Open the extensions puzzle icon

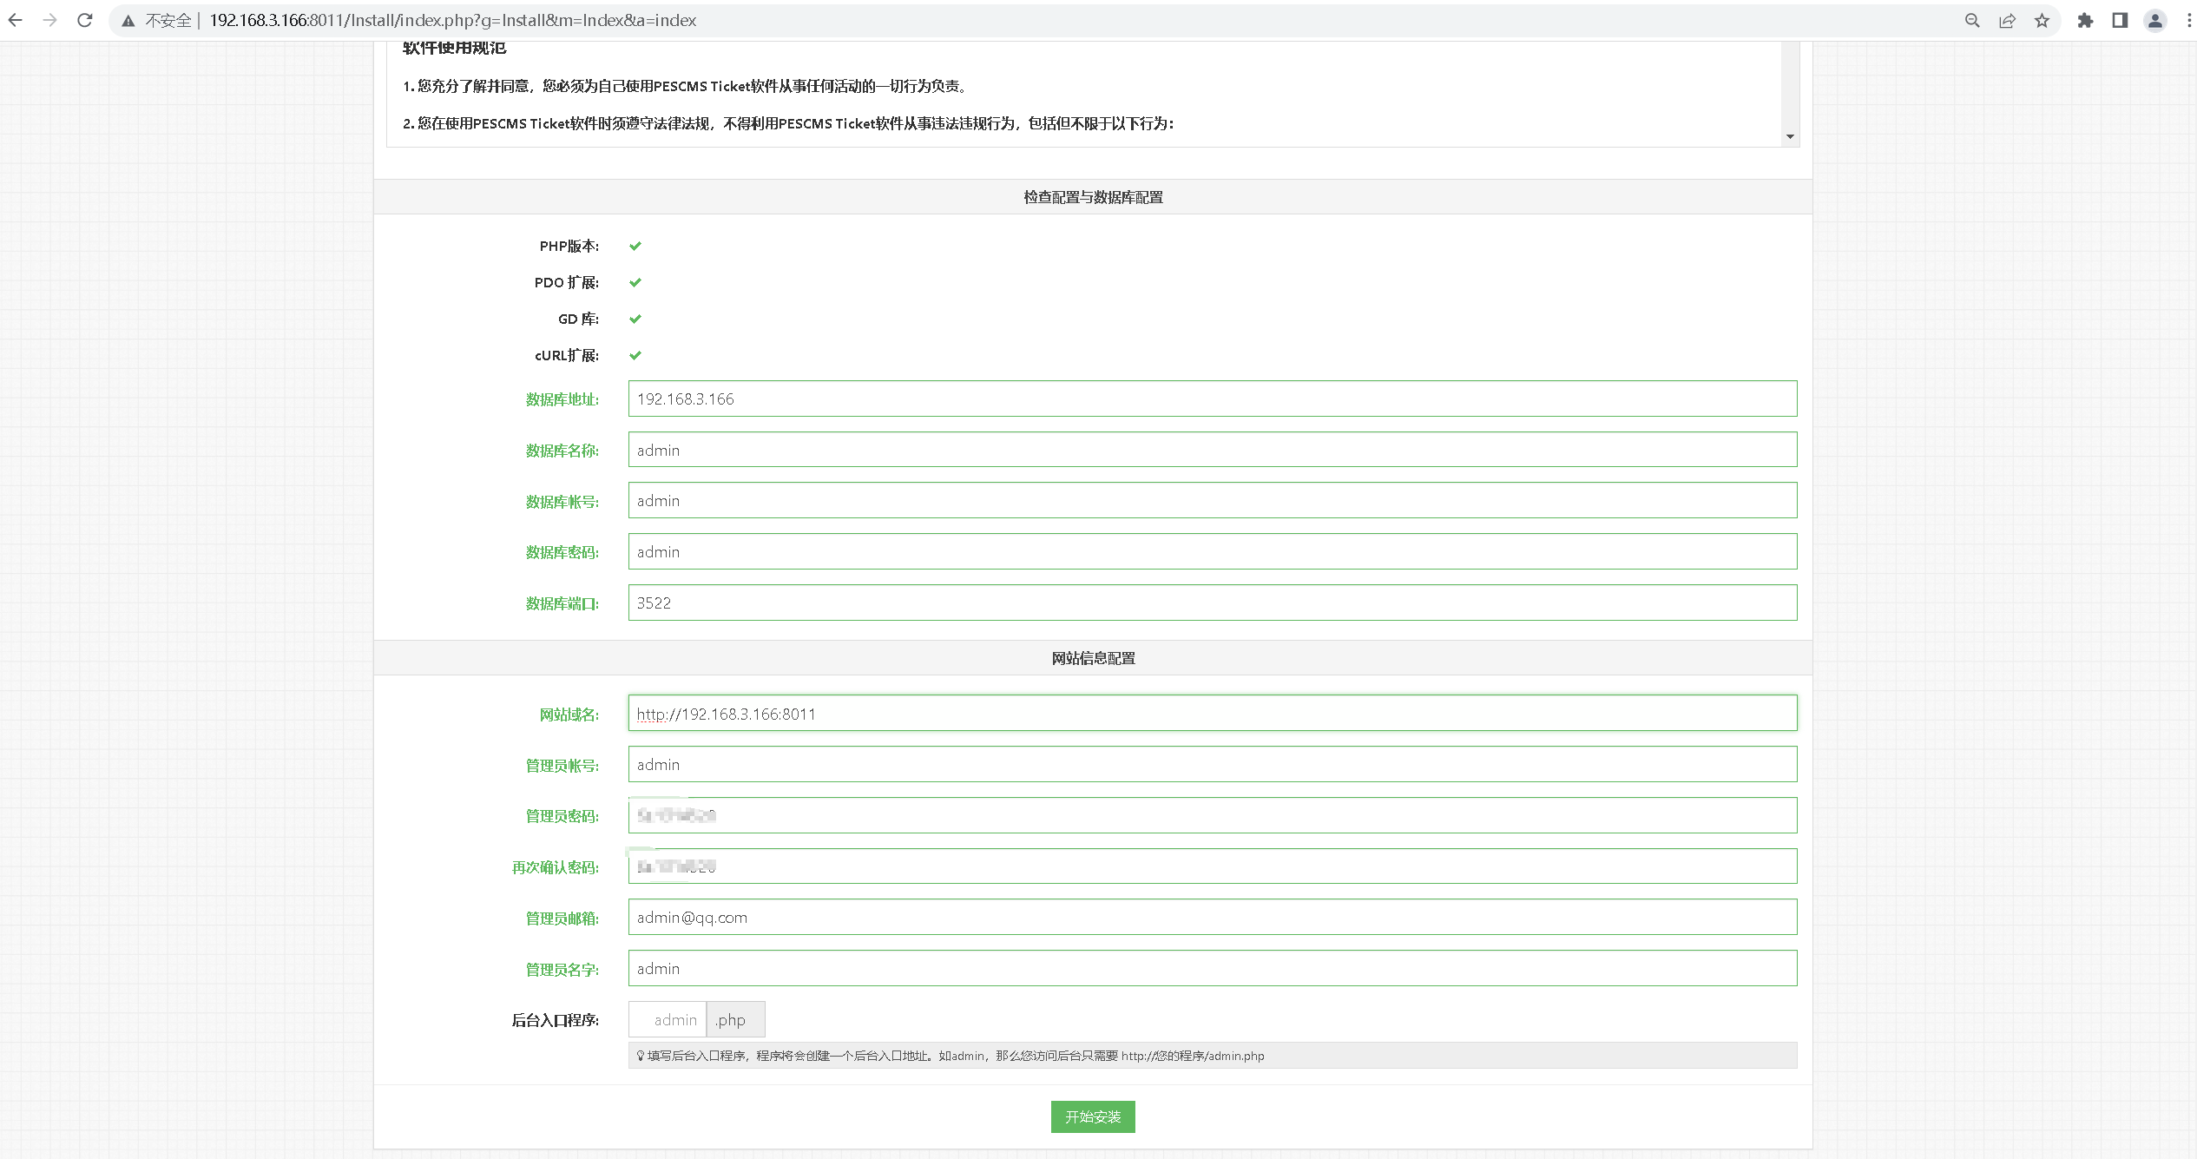point(2085,21)
